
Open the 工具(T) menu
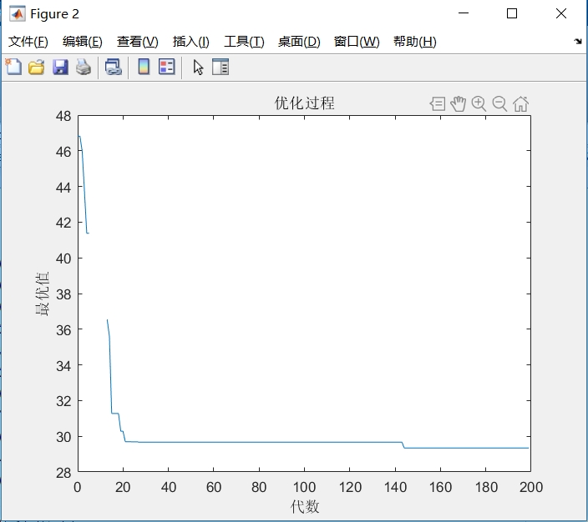[244, 42]
